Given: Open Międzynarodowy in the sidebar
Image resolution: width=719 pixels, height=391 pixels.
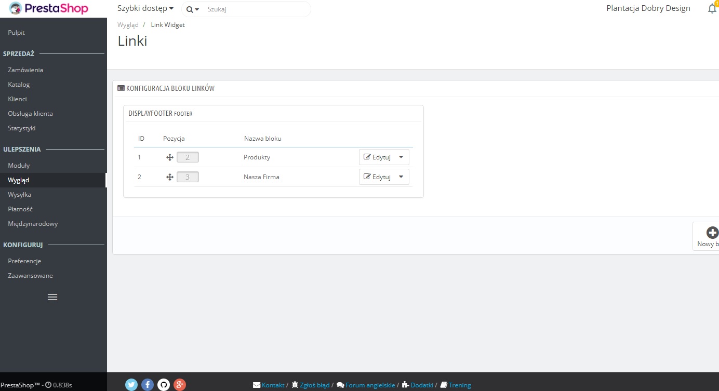Looking at the screenshot, I should [x=33, y=224].
